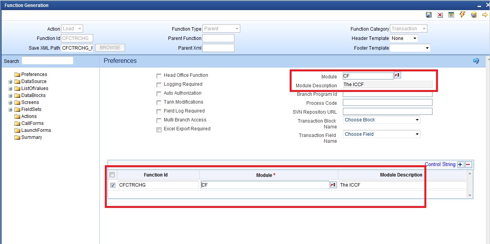
Task: Toggle Excel Export Required checkbox
Action: 159,130
